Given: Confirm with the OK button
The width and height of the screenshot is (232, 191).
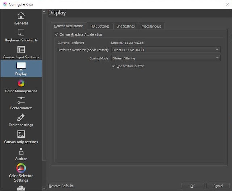Looking at the screenshot, I should click(x=192, y=186).
